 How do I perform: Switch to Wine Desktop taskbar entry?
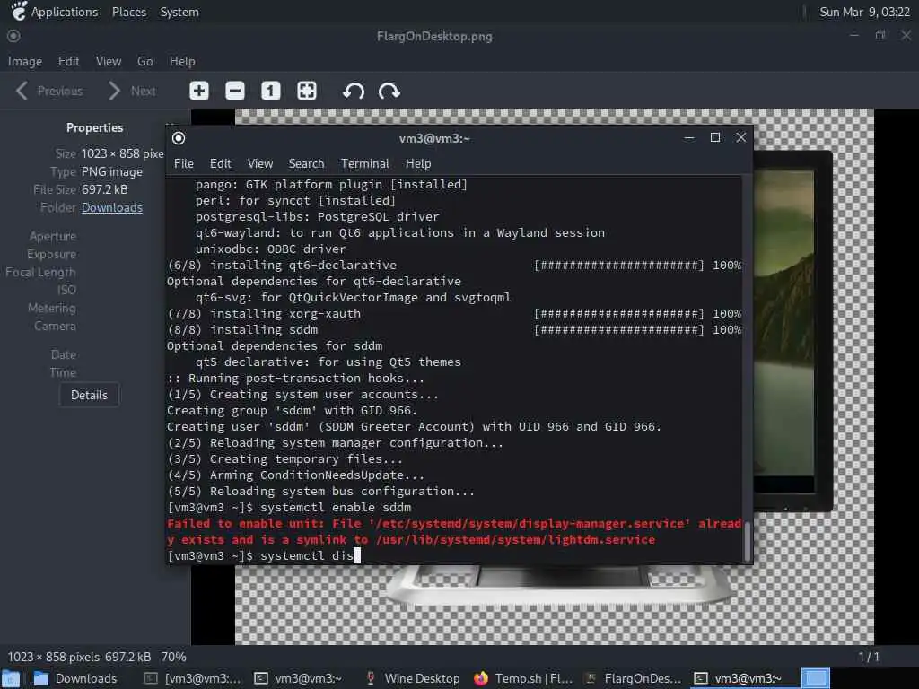tap(412, 678)
